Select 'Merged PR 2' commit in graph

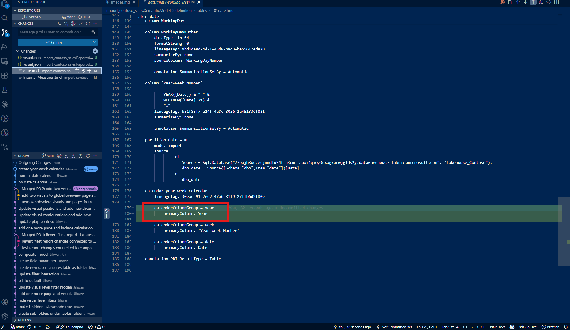(x=46, y=189)
